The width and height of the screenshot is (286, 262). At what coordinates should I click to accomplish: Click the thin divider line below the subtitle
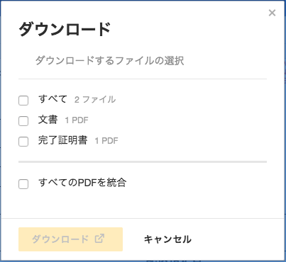(143, 79)
